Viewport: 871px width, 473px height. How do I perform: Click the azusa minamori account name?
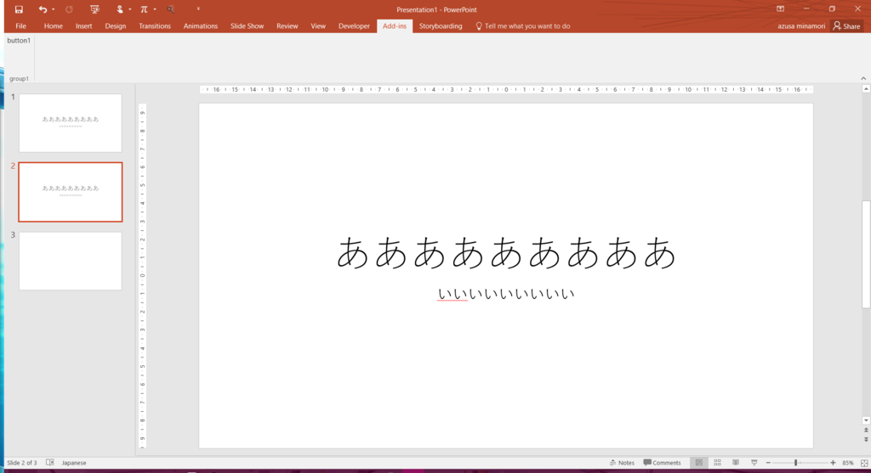(x=801, y=26)
